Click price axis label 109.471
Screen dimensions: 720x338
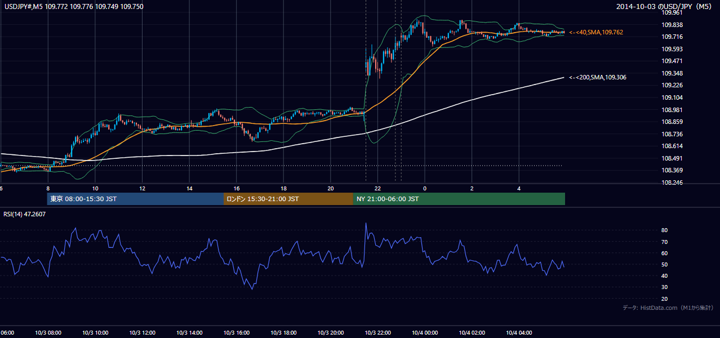pos(672,61)
